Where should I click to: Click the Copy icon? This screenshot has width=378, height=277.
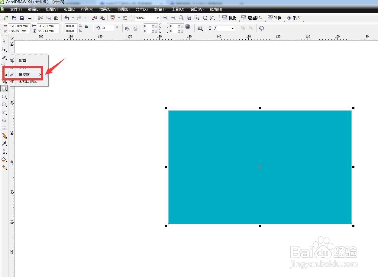coord(48,18)
